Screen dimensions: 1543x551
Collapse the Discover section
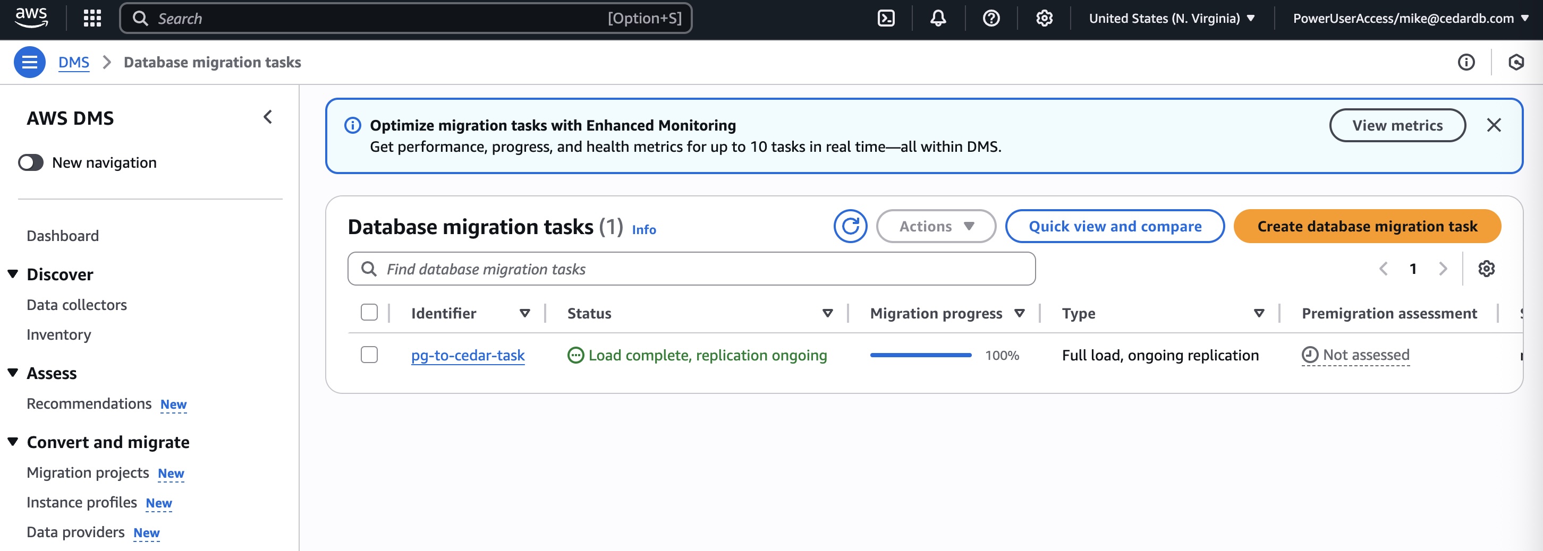point(13,274)
